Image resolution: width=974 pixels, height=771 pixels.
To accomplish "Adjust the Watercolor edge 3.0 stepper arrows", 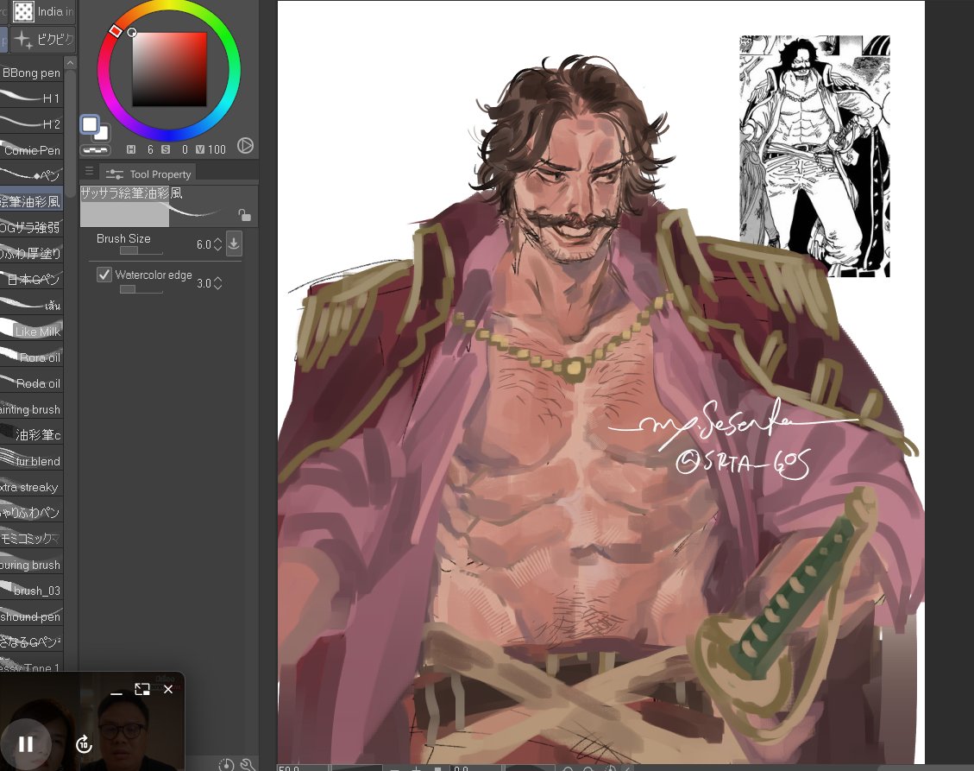I will pyautogui.click(x=217, y=283).
